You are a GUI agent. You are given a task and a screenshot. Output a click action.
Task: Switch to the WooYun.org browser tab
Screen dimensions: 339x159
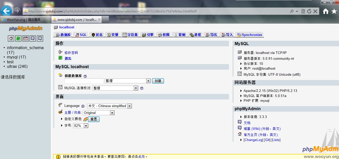[25, 19]
